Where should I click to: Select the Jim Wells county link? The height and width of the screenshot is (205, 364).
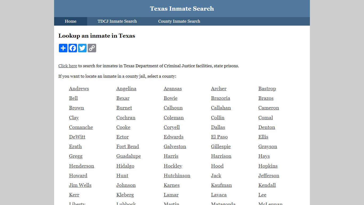point(80,185)
